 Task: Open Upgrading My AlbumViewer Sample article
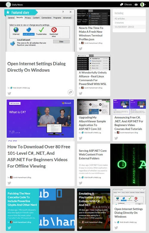coord(92,123)
